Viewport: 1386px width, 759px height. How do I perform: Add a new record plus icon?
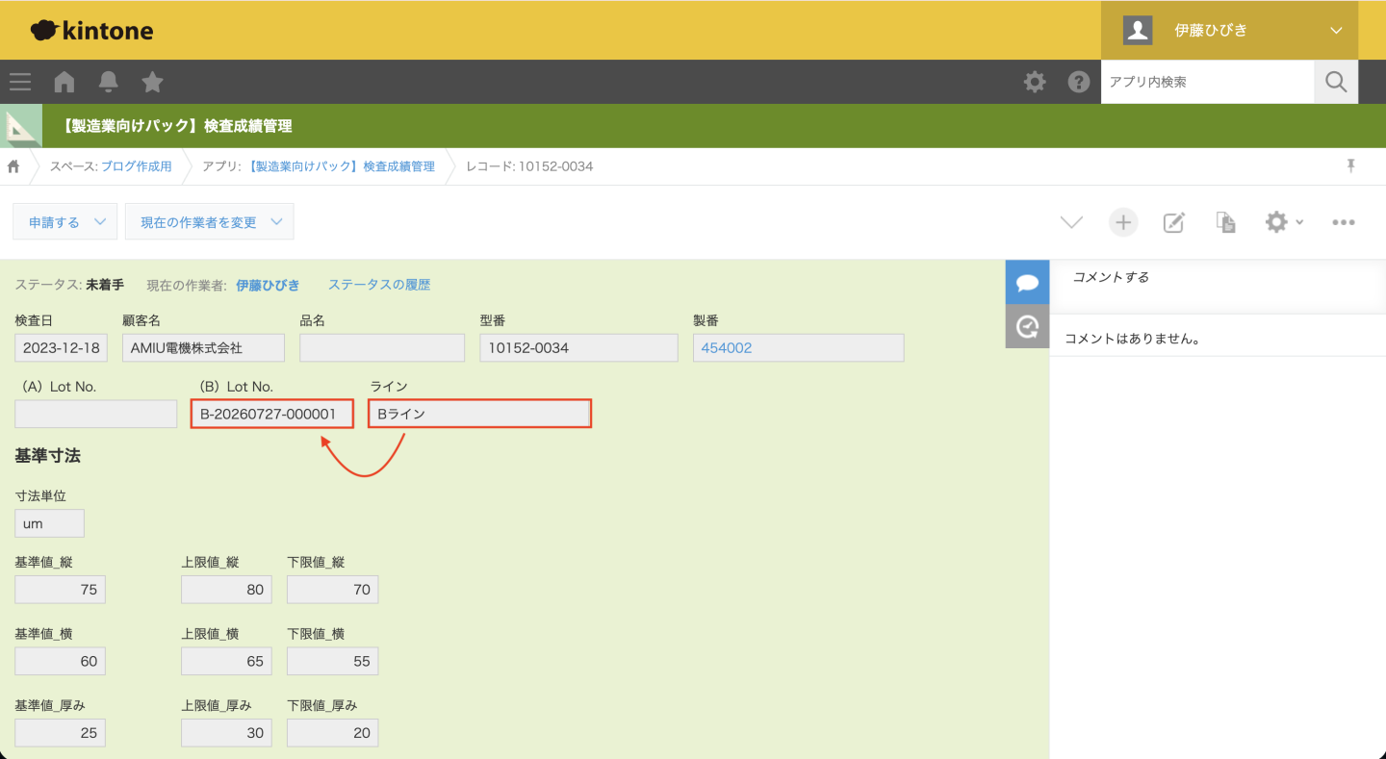[1123, 222]
